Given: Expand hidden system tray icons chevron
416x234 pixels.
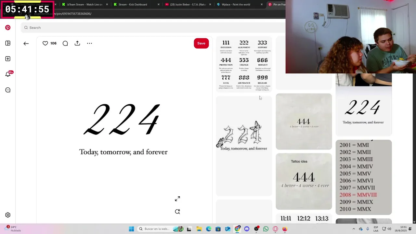Looking at the screenshot, I should (354, 229).
